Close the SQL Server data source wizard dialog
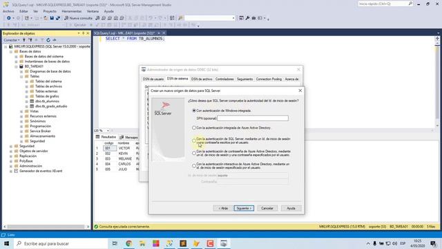This screenshot has width=442, height=249. [300, 91]
